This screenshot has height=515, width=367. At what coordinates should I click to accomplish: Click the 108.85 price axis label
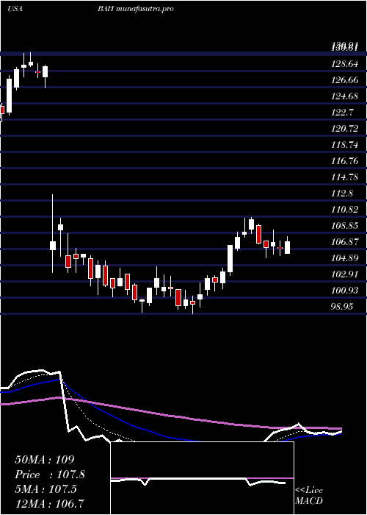tap(345, 226)
